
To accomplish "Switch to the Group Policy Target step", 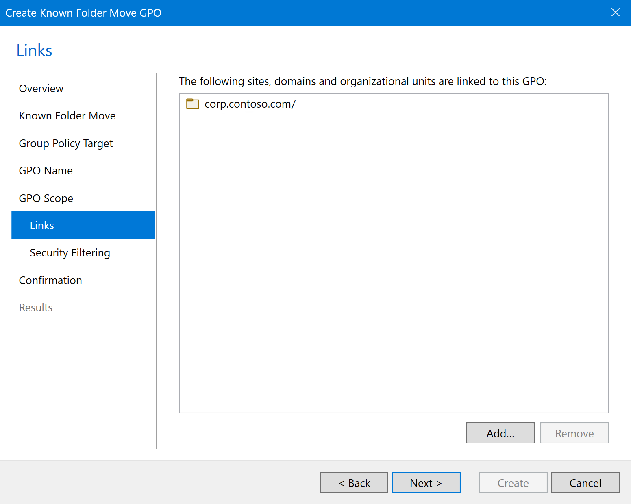I will (x=66, y=143).
